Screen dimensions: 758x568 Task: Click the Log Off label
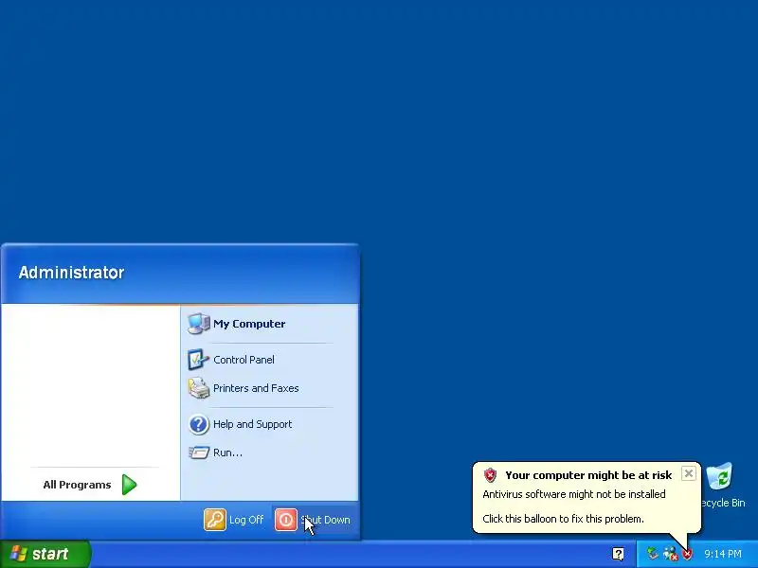click(x=246, y=520)
